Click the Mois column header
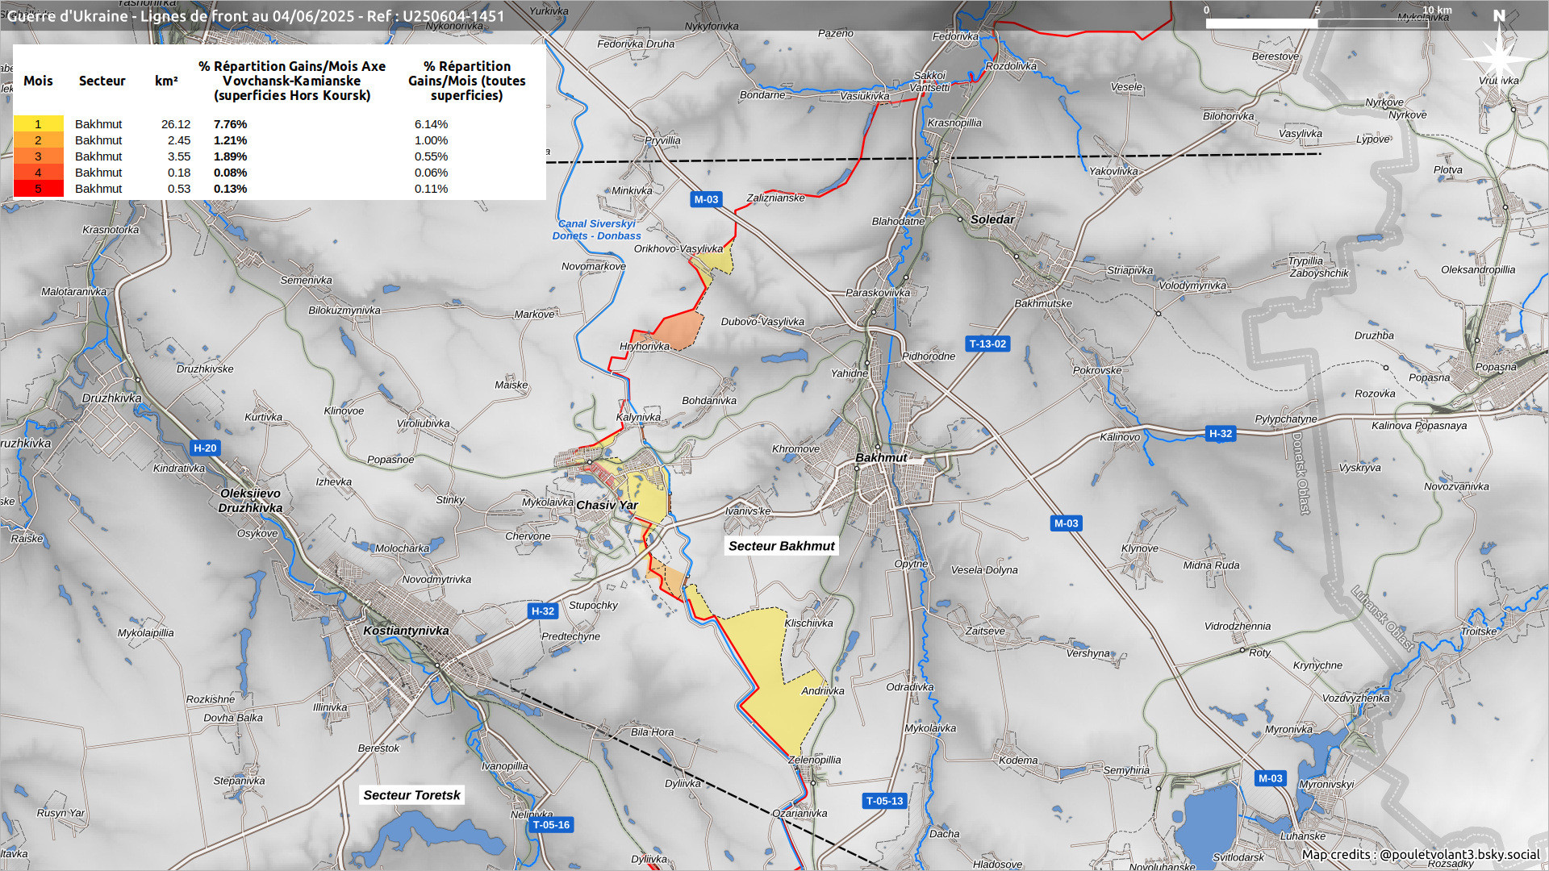 tap(38, 81)
